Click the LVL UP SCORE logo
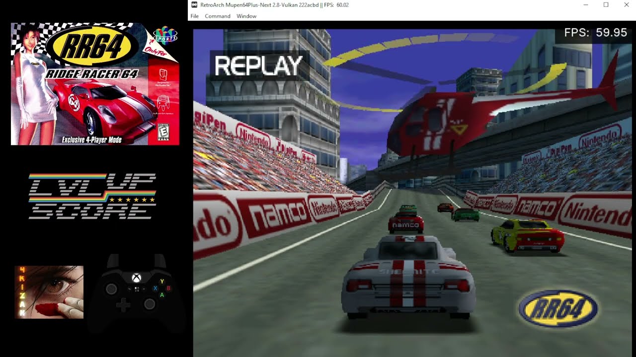The width and height of the screenshot is (636, 357). pyautogui.click(x=92, y=196)
